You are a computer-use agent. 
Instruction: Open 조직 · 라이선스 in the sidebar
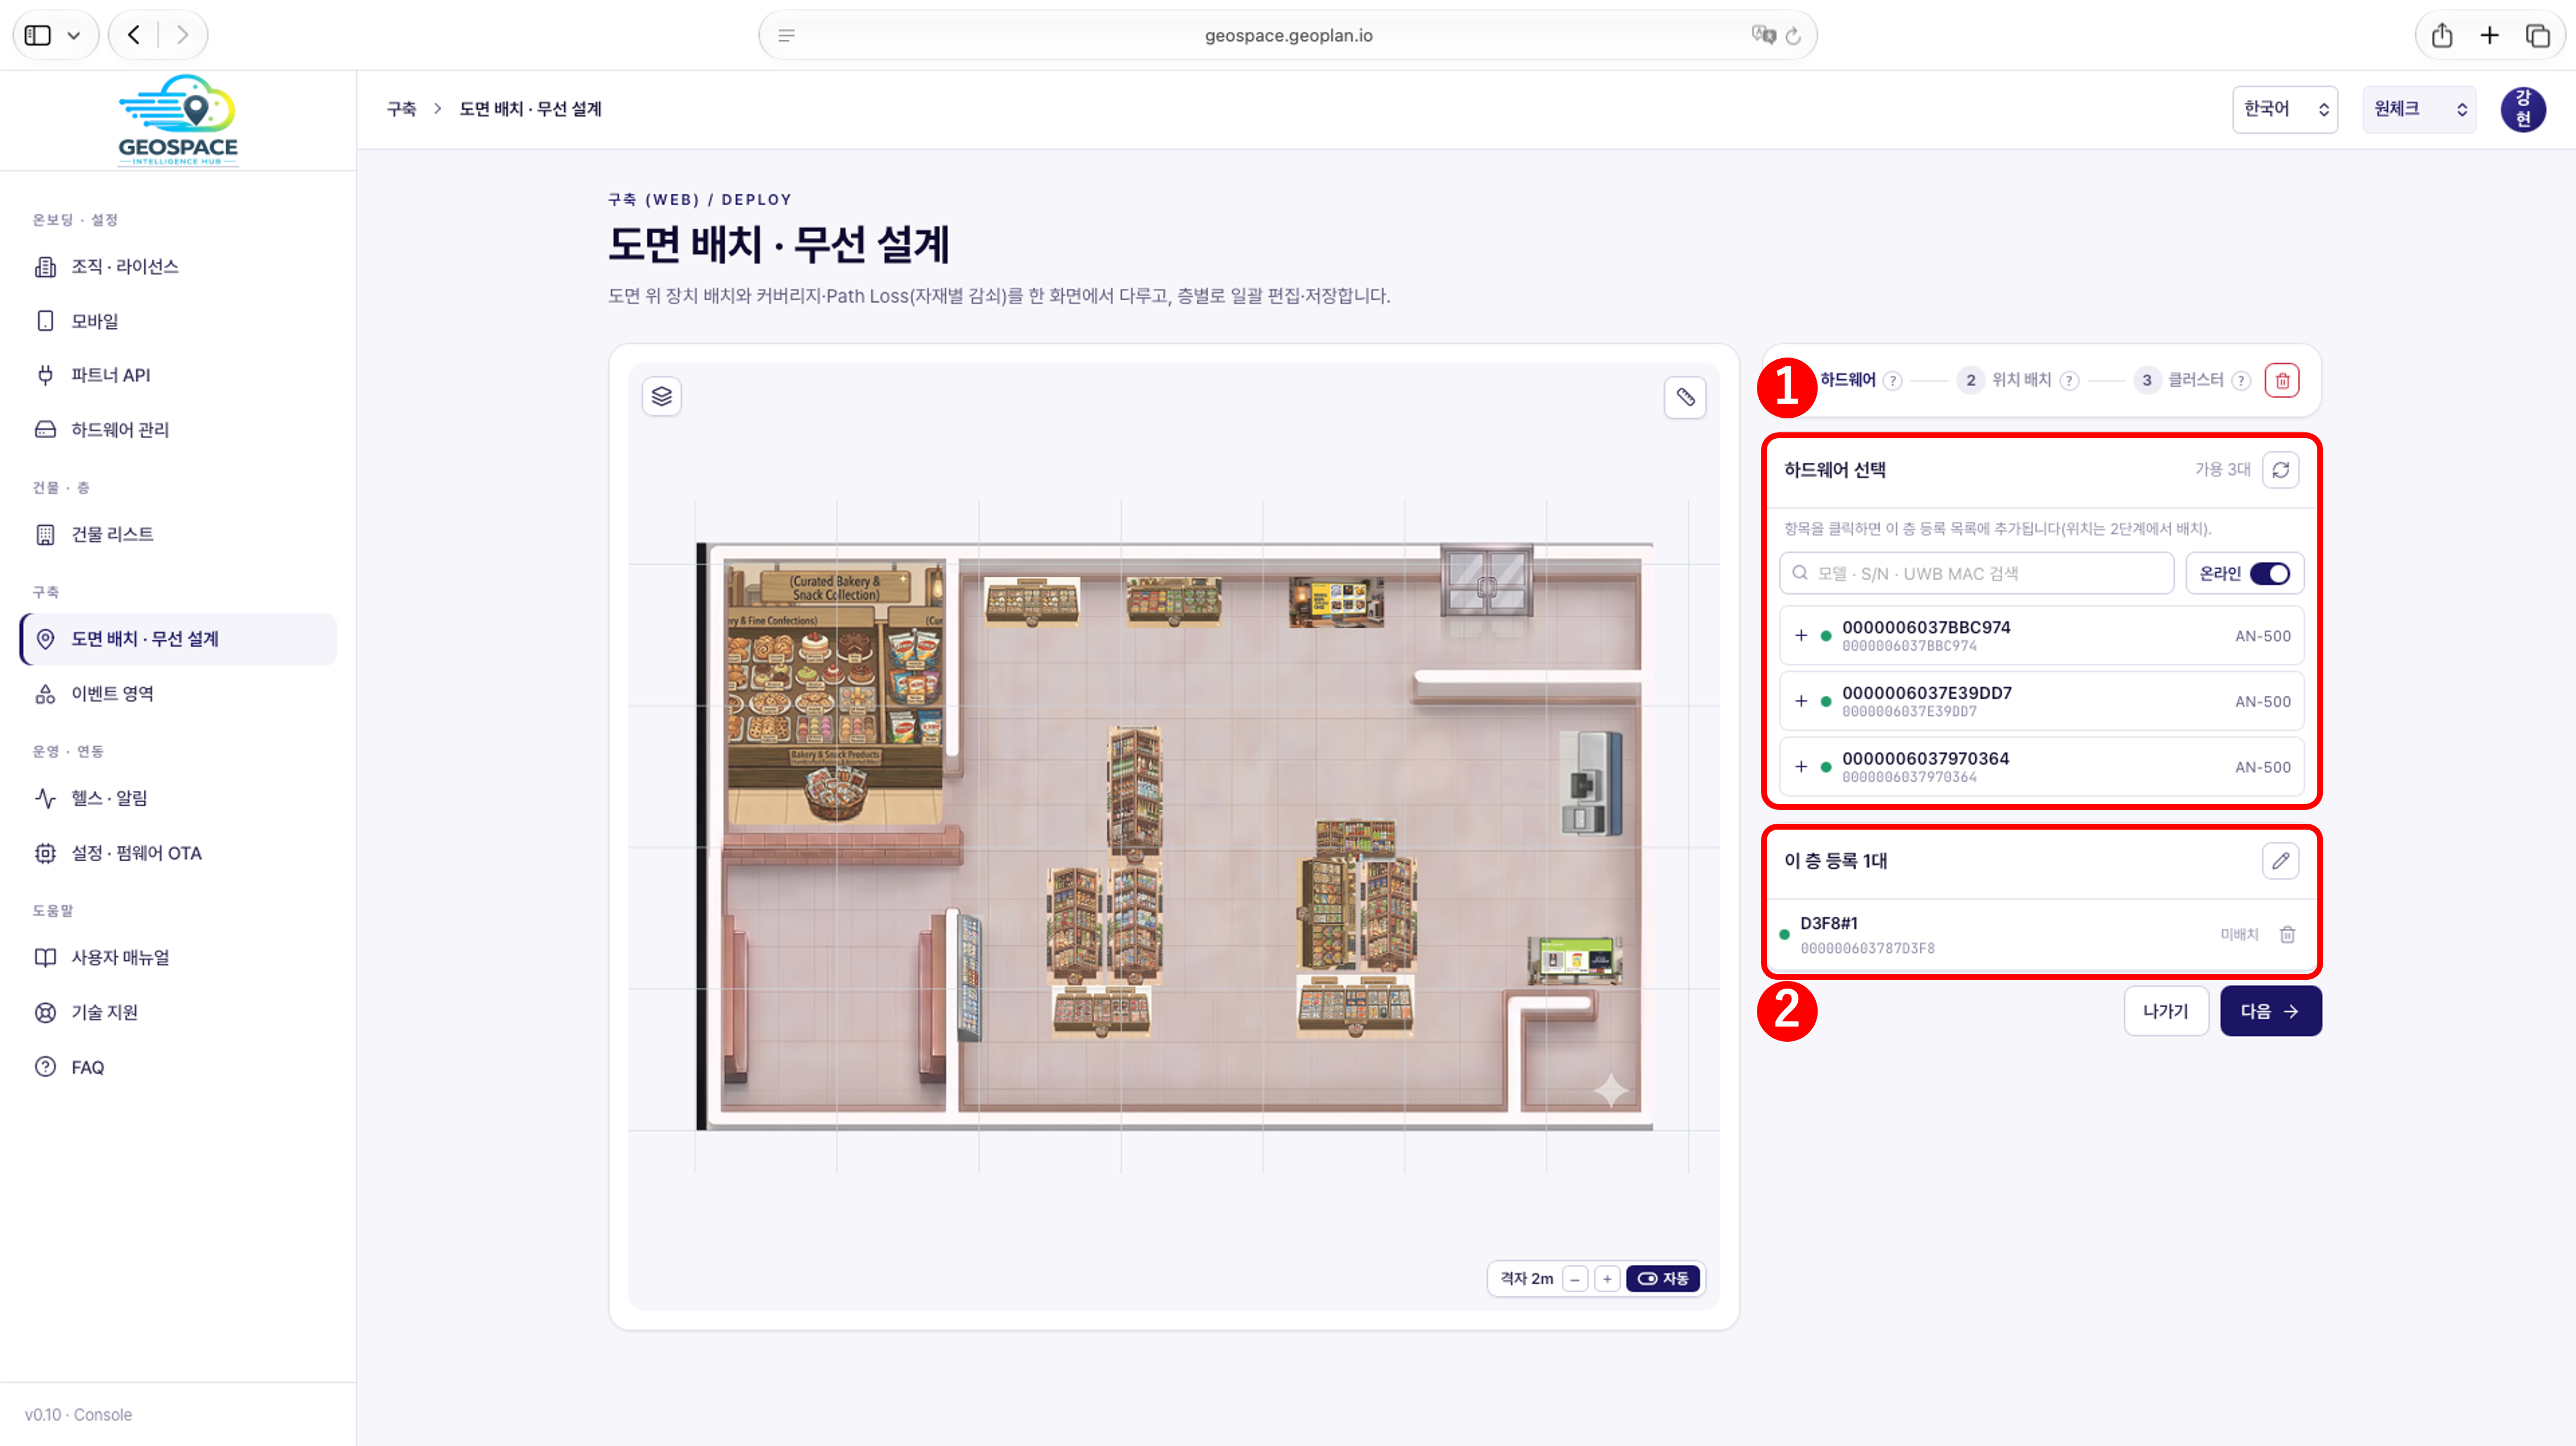[x=178, y=267]
